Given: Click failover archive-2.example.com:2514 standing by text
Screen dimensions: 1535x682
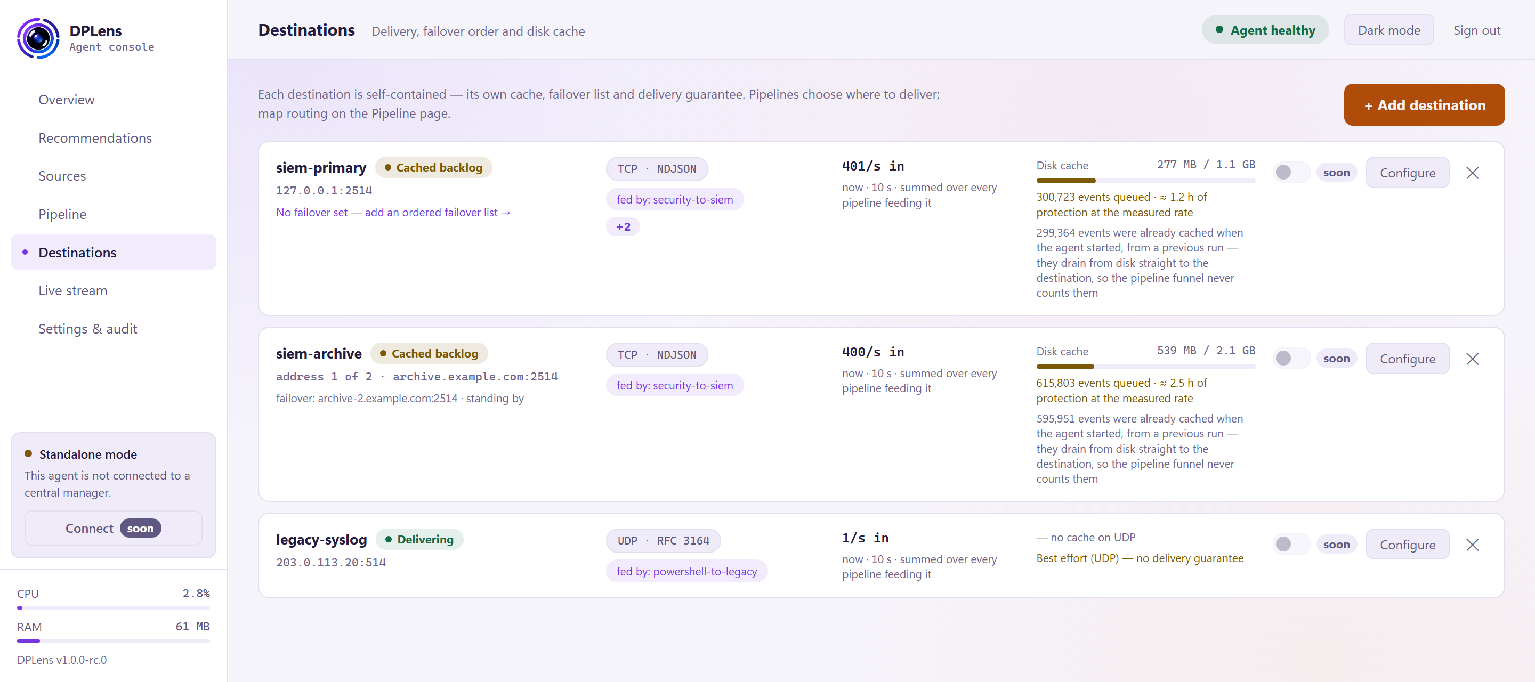Looking at the screenshot, I should click(400, 399).
